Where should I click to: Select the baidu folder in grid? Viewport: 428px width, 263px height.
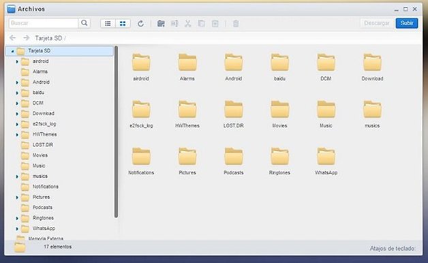[x=279, y=67]
